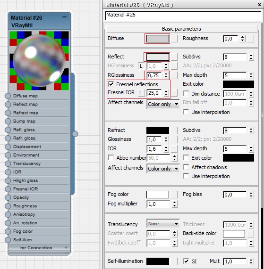The height and width of the screenshot is (269, 264).
Task: Click the node's output socket
Action: 75,134
